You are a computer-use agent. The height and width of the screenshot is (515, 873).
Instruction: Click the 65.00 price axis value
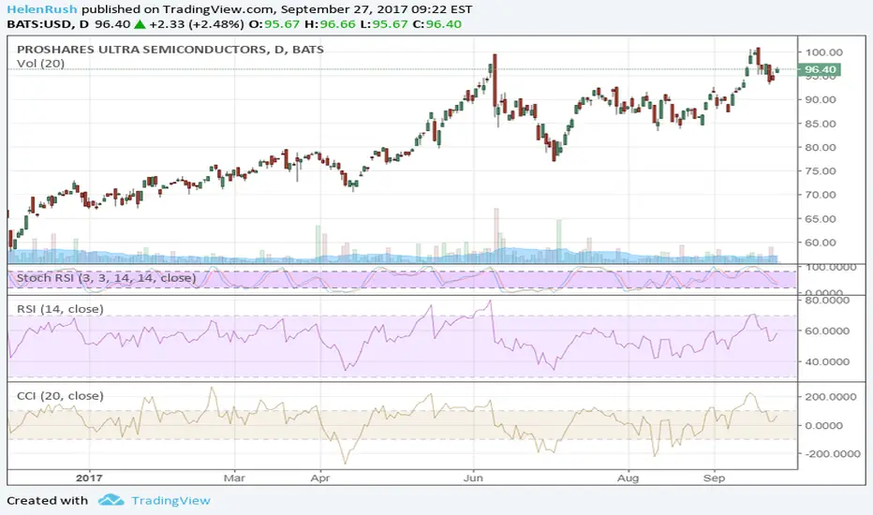[821, 219]
